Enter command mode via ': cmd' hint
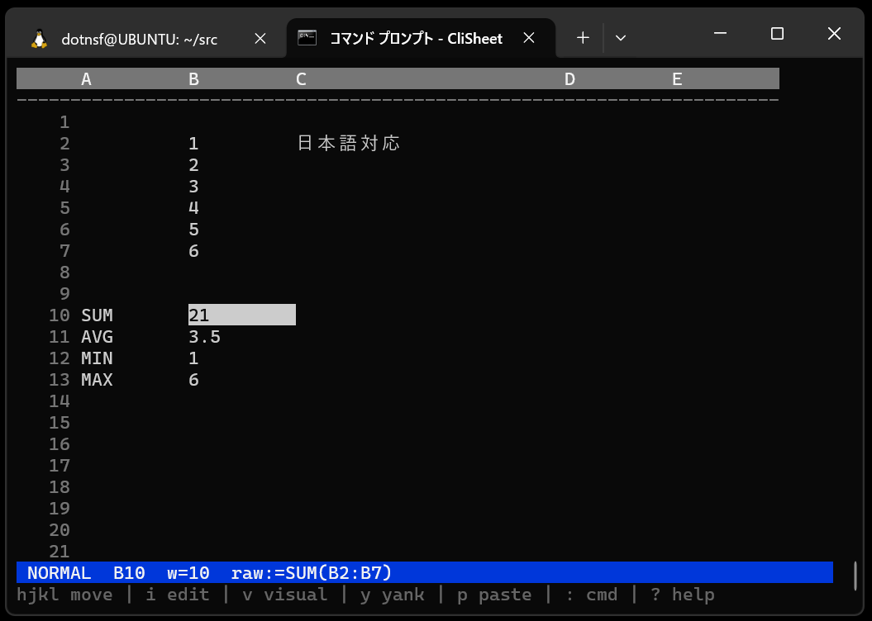Viewport: 872px width, 621px height. (x=593, y=594)
